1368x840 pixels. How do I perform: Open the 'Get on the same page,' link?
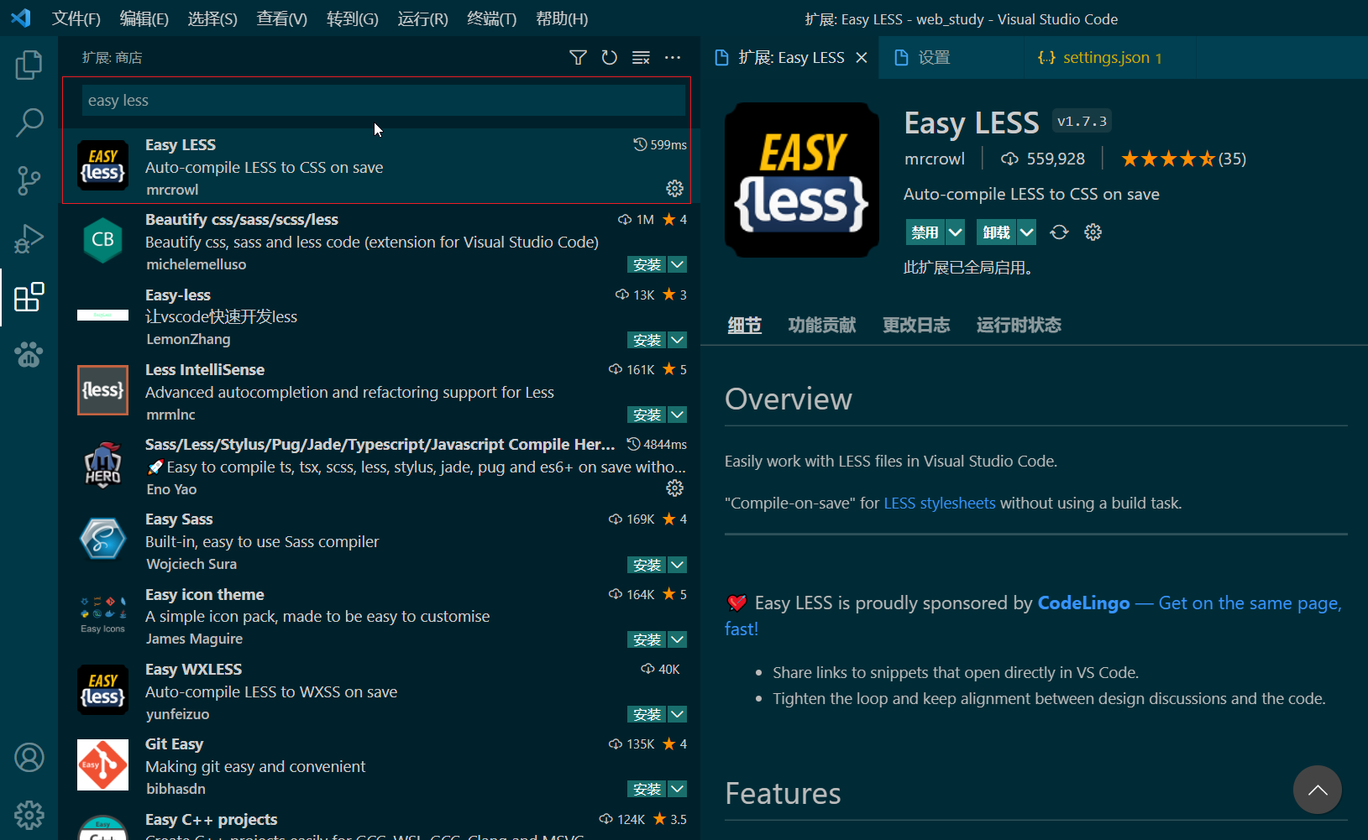coord(1250,603)
